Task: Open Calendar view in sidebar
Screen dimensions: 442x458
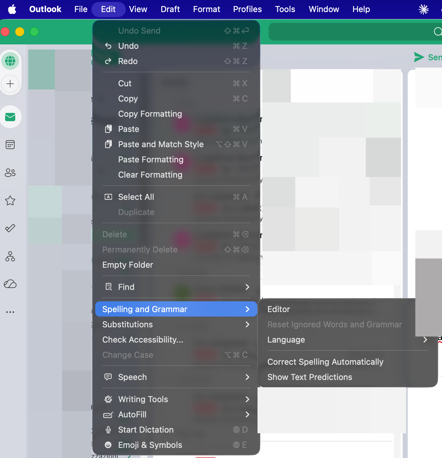Action: [x=10, y=145]
